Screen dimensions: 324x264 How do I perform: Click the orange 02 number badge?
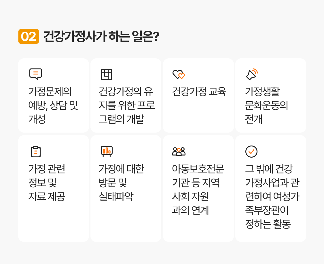[x=29, y=37]
